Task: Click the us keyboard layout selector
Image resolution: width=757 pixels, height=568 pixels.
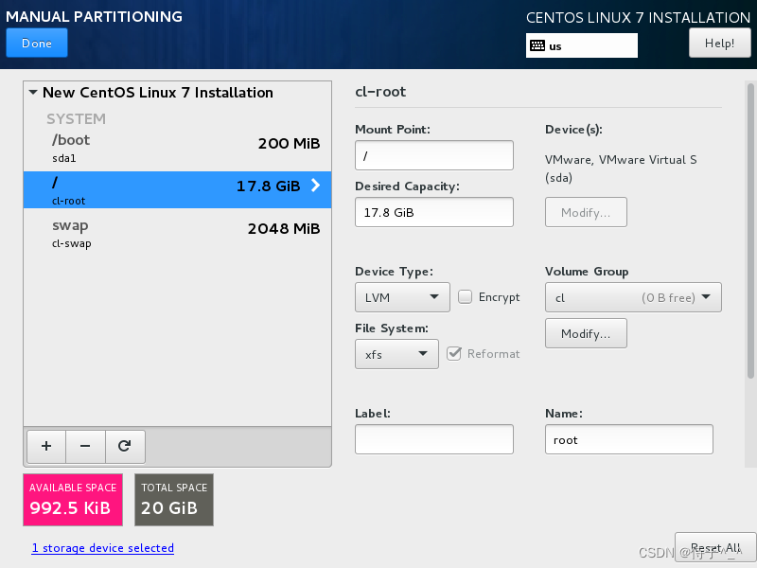Action: tap(582, 45)
